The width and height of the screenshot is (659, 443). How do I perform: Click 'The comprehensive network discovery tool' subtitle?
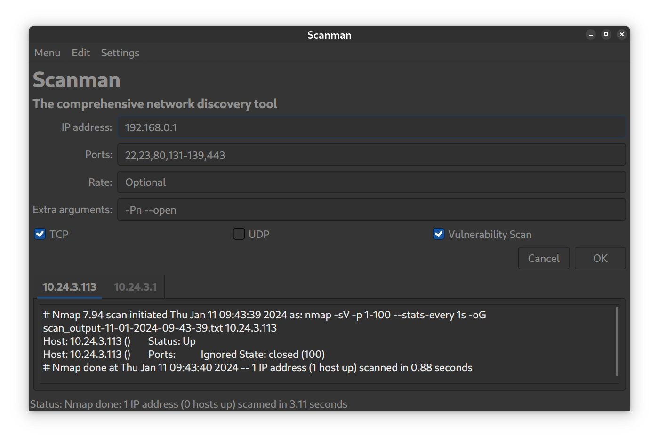[155, 104]
